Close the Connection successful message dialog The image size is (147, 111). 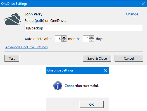[x=105, y=70]
